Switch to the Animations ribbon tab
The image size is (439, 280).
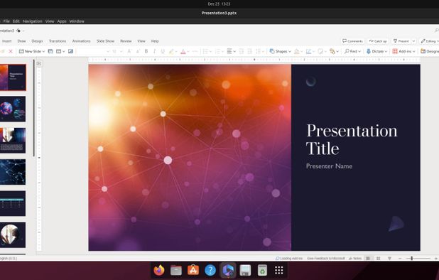81,41
